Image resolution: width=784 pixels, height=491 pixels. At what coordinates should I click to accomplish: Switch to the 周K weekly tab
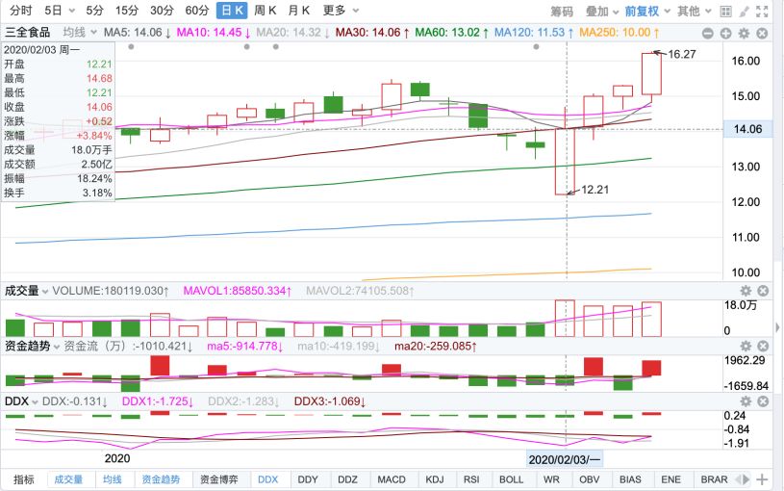265,11
